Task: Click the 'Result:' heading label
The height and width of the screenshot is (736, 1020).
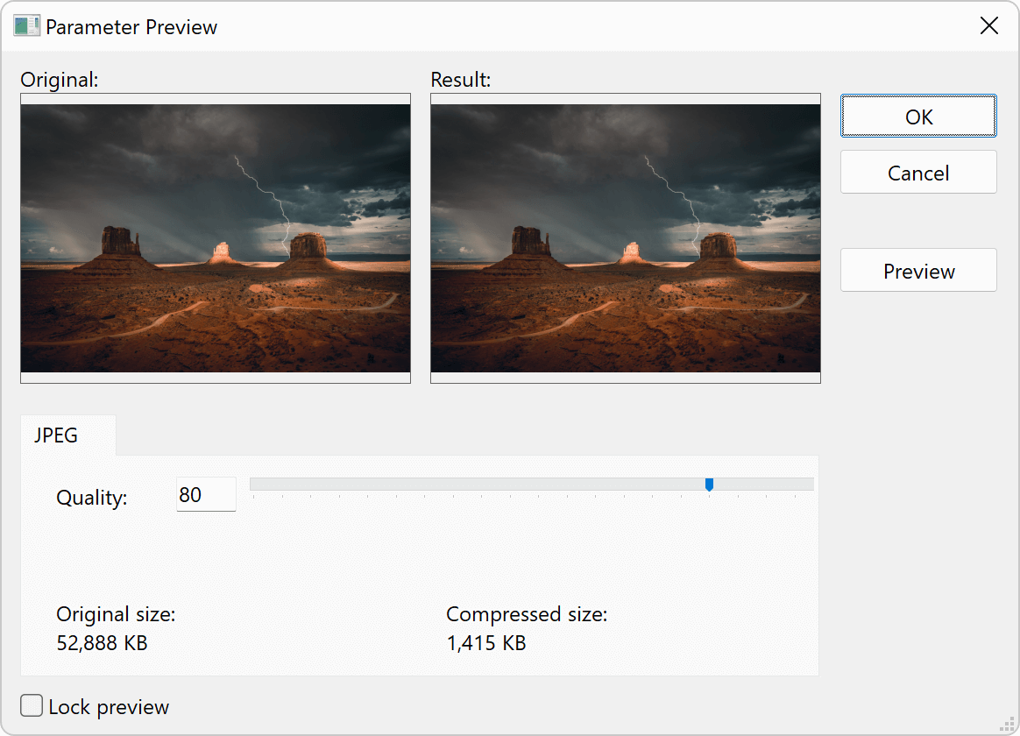Action: pos(461,80)
